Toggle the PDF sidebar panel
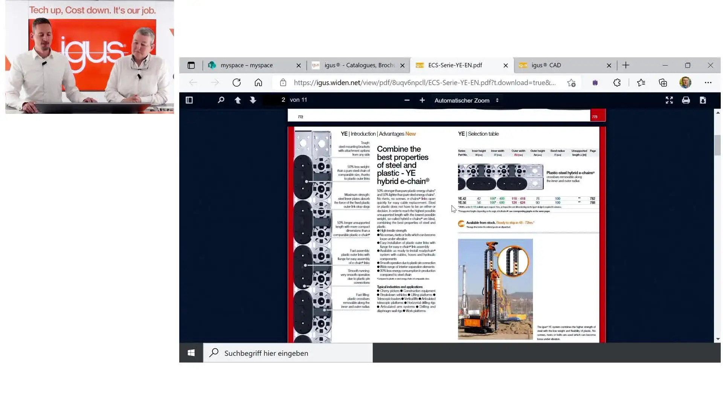This screenshot has width=723, height=407. [189, 100]
